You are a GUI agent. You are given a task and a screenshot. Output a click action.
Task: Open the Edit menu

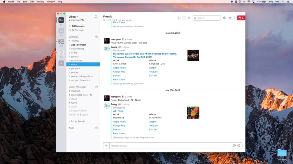[25, 2]
